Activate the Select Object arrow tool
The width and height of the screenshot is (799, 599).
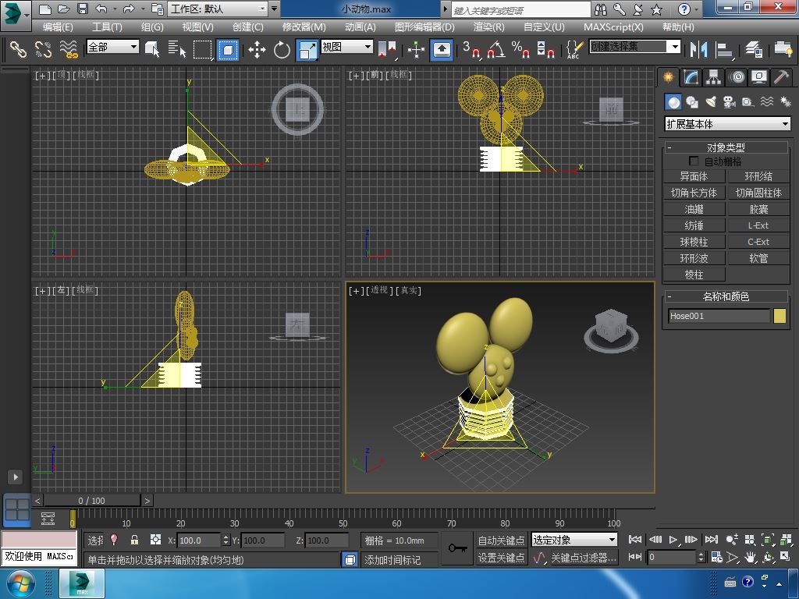click(x=152, y=49)
